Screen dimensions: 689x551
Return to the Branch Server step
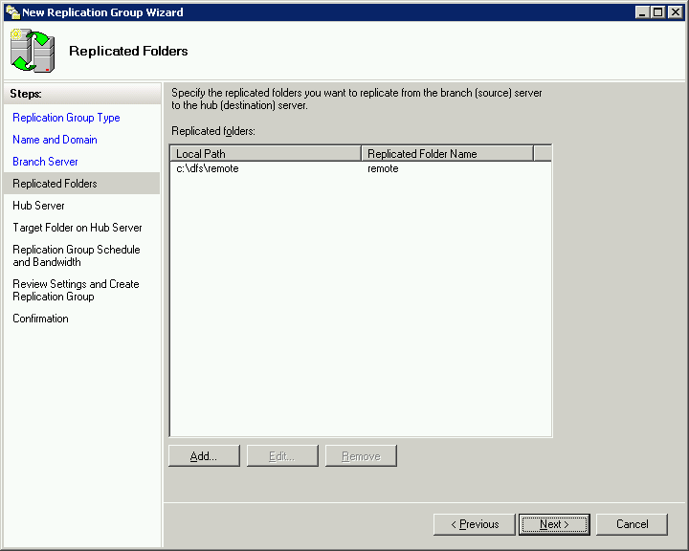(x=45, y=162)
